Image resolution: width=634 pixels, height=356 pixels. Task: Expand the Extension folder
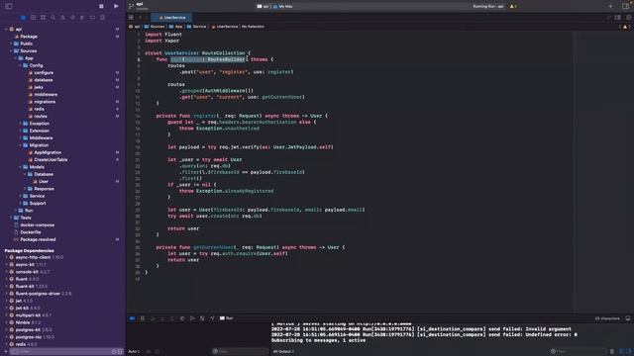tap(20, 131)
